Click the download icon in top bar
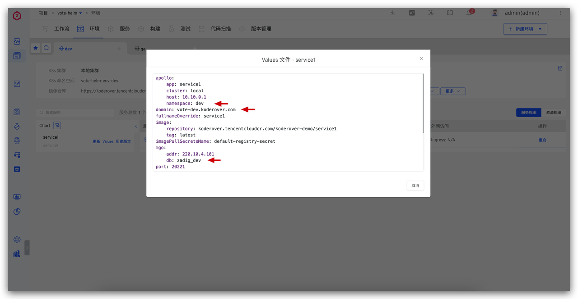578x299 pixels. pyautogui.click(x=392, y=13)
